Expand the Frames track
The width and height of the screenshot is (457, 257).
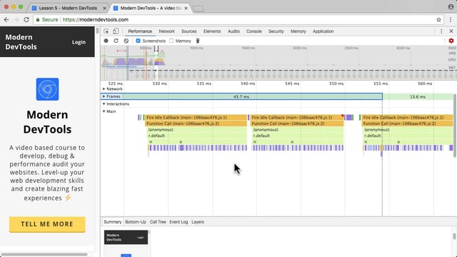click(104, 96)
